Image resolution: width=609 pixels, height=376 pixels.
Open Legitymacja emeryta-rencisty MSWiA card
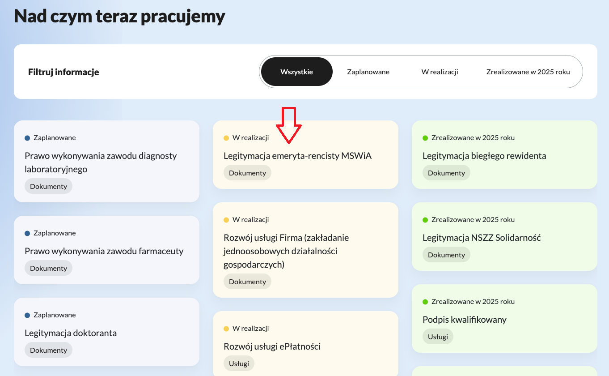pos(297,156)
